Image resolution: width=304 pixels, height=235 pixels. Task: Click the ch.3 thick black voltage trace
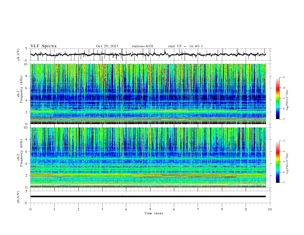click(x=148, y=197)
